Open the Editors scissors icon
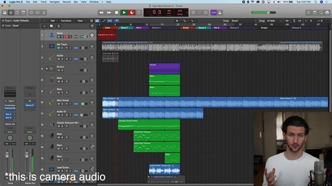The height and width of the screenshot is (186, 332). pos(44,12)
